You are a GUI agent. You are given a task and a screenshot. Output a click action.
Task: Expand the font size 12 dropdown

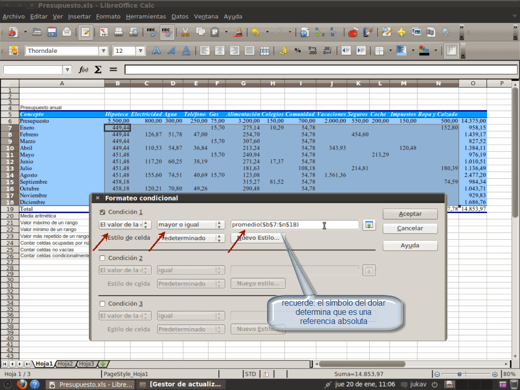(141, 51)
